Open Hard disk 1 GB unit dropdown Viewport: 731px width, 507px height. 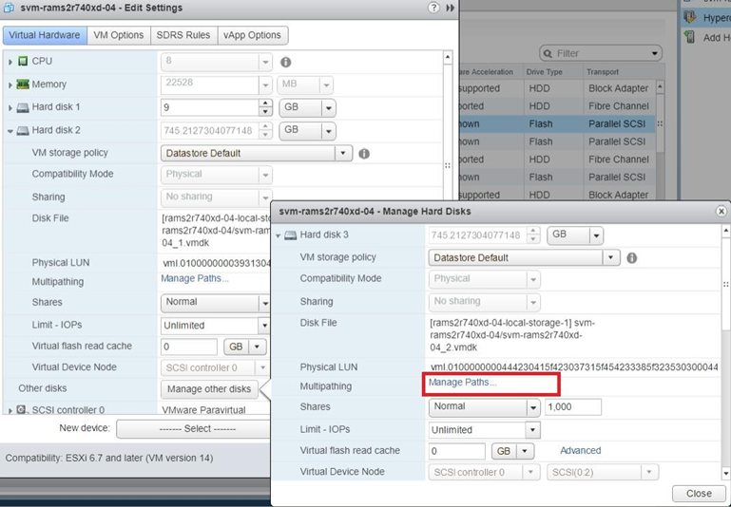(328, 108)
